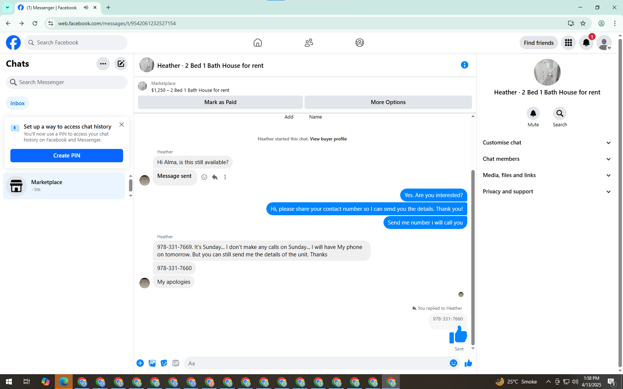The width and height of the screenshot is (623, 389).
Task: Open the Facebook menu grid icon
Action: pyautogui.click(x=568, y=43)
